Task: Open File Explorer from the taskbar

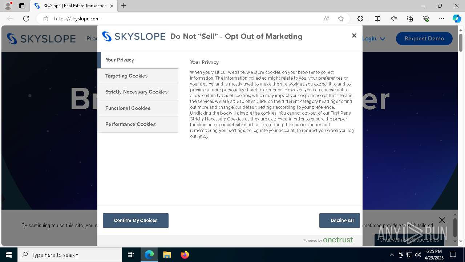Action: pos(167,255)
